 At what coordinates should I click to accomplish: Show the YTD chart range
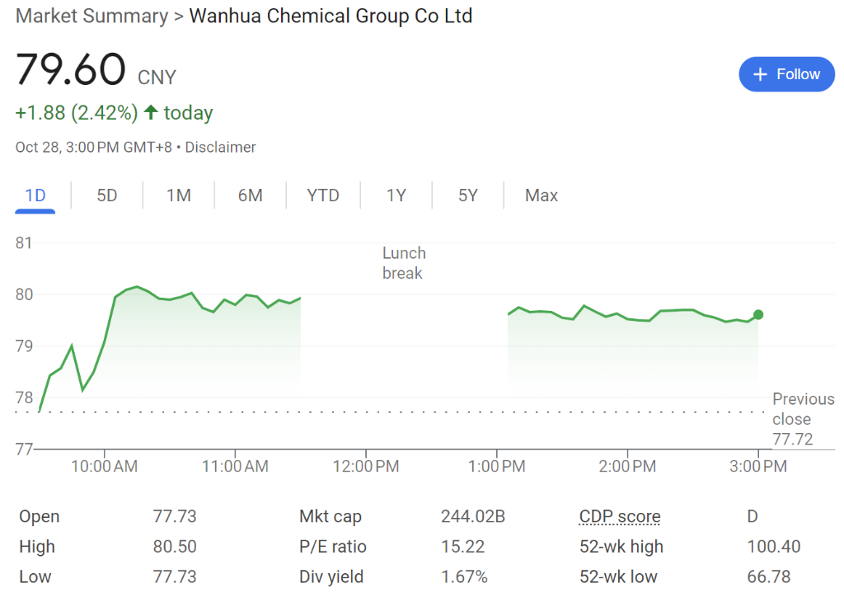point(323,195)
